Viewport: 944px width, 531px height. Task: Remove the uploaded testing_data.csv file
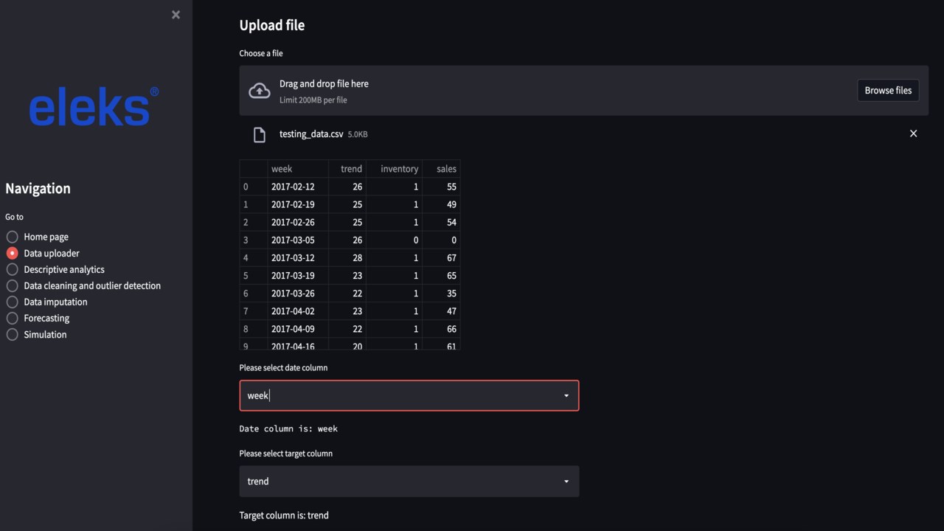pos(913,133)
